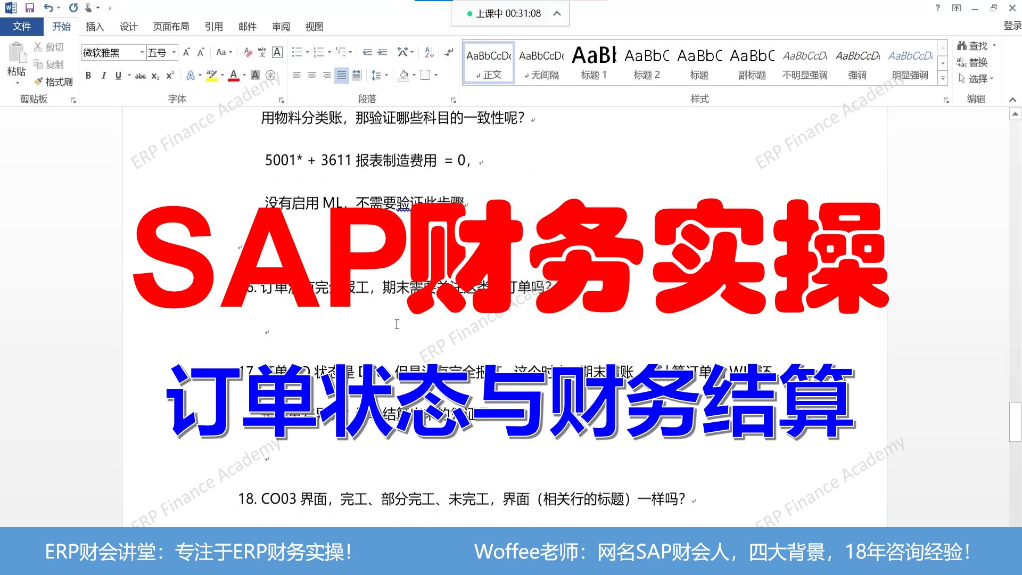Apply paragraph shading paint bucket
This screenshot has width=1022, height=575.
click(403, 76)
